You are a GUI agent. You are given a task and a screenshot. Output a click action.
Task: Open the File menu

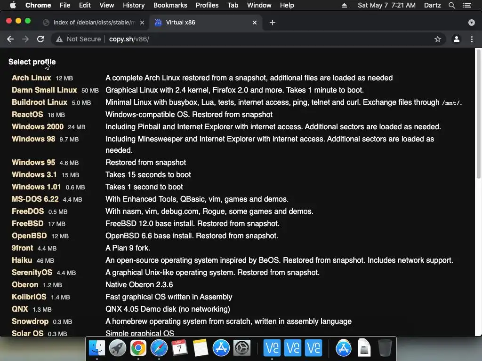click(65, 5)
